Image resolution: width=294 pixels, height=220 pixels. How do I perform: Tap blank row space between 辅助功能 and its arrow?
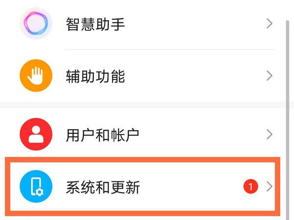[x=195, y=76]
